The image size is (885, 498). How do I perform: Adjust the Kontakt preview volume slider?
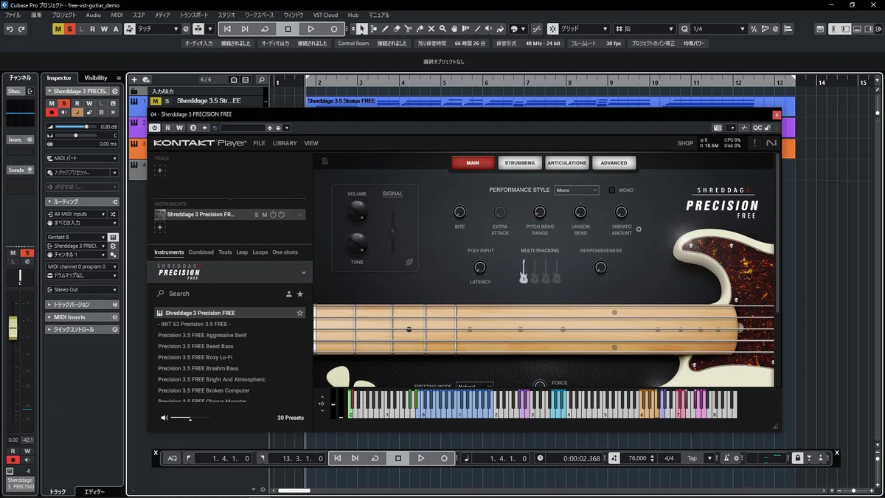(x=190, y=418)
